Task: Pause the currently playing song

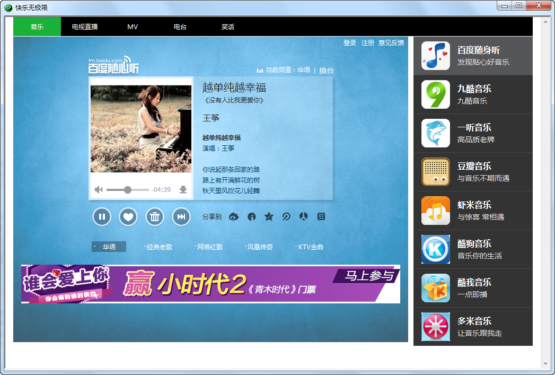Action: (x=101, y=217)
